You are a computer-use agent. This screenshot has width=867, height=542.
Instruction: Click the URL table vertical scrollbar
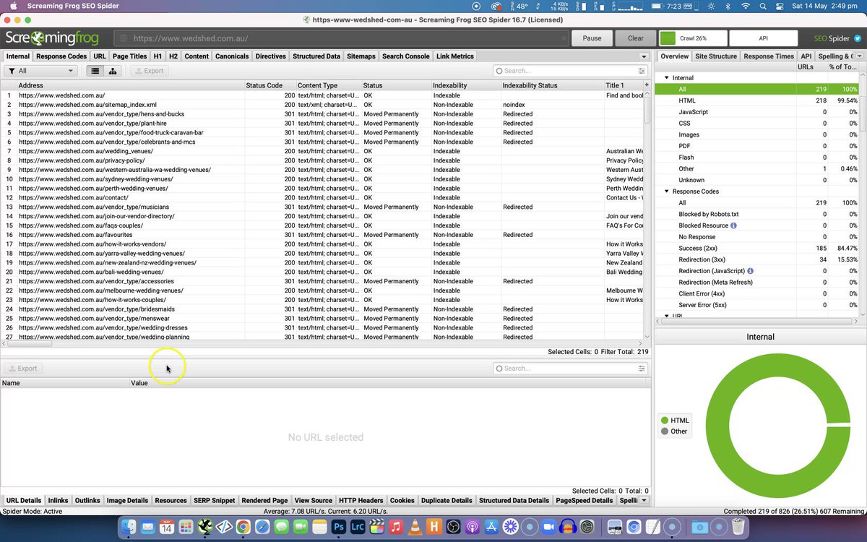point(646,108)
